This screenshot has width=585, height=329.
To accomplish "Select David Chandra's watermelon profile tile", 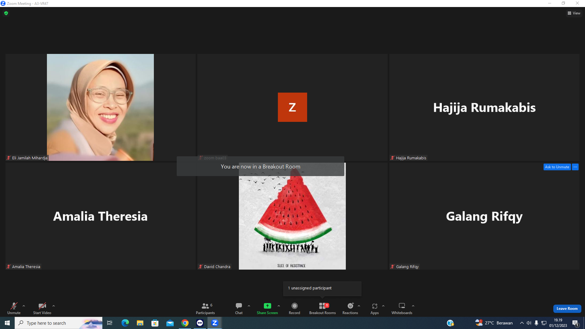I will click(292, 216).
